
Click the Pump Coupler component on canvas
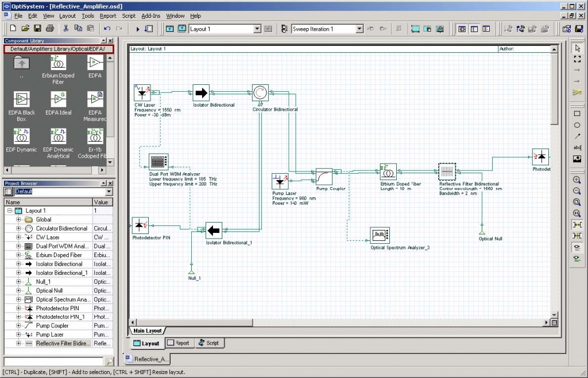(x=324, y=177)
